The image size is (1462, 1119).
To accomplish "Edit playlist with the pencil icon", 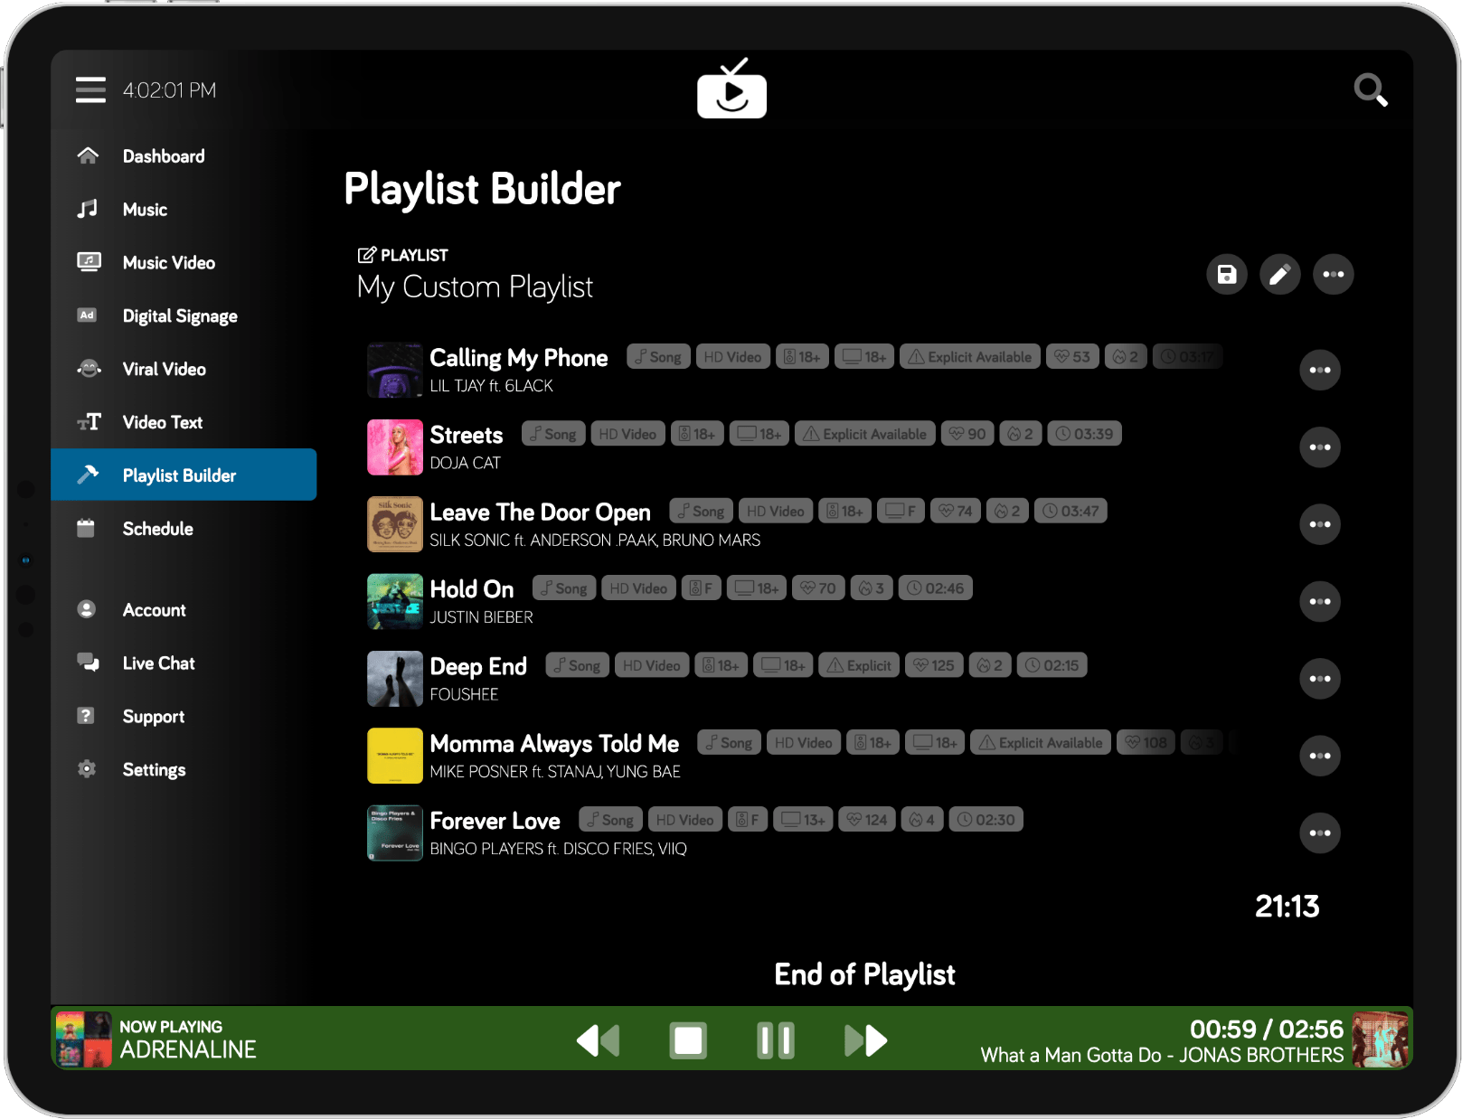I will pos(1280,275).
